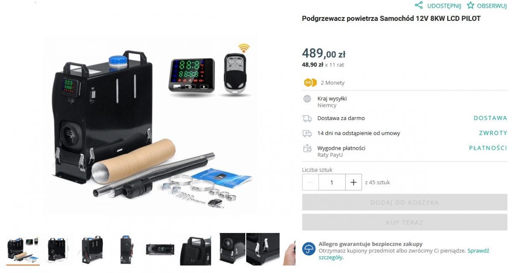Open the ZWROTY details link
This screenshot has width=512, height=273.
(x=493, y=133)
